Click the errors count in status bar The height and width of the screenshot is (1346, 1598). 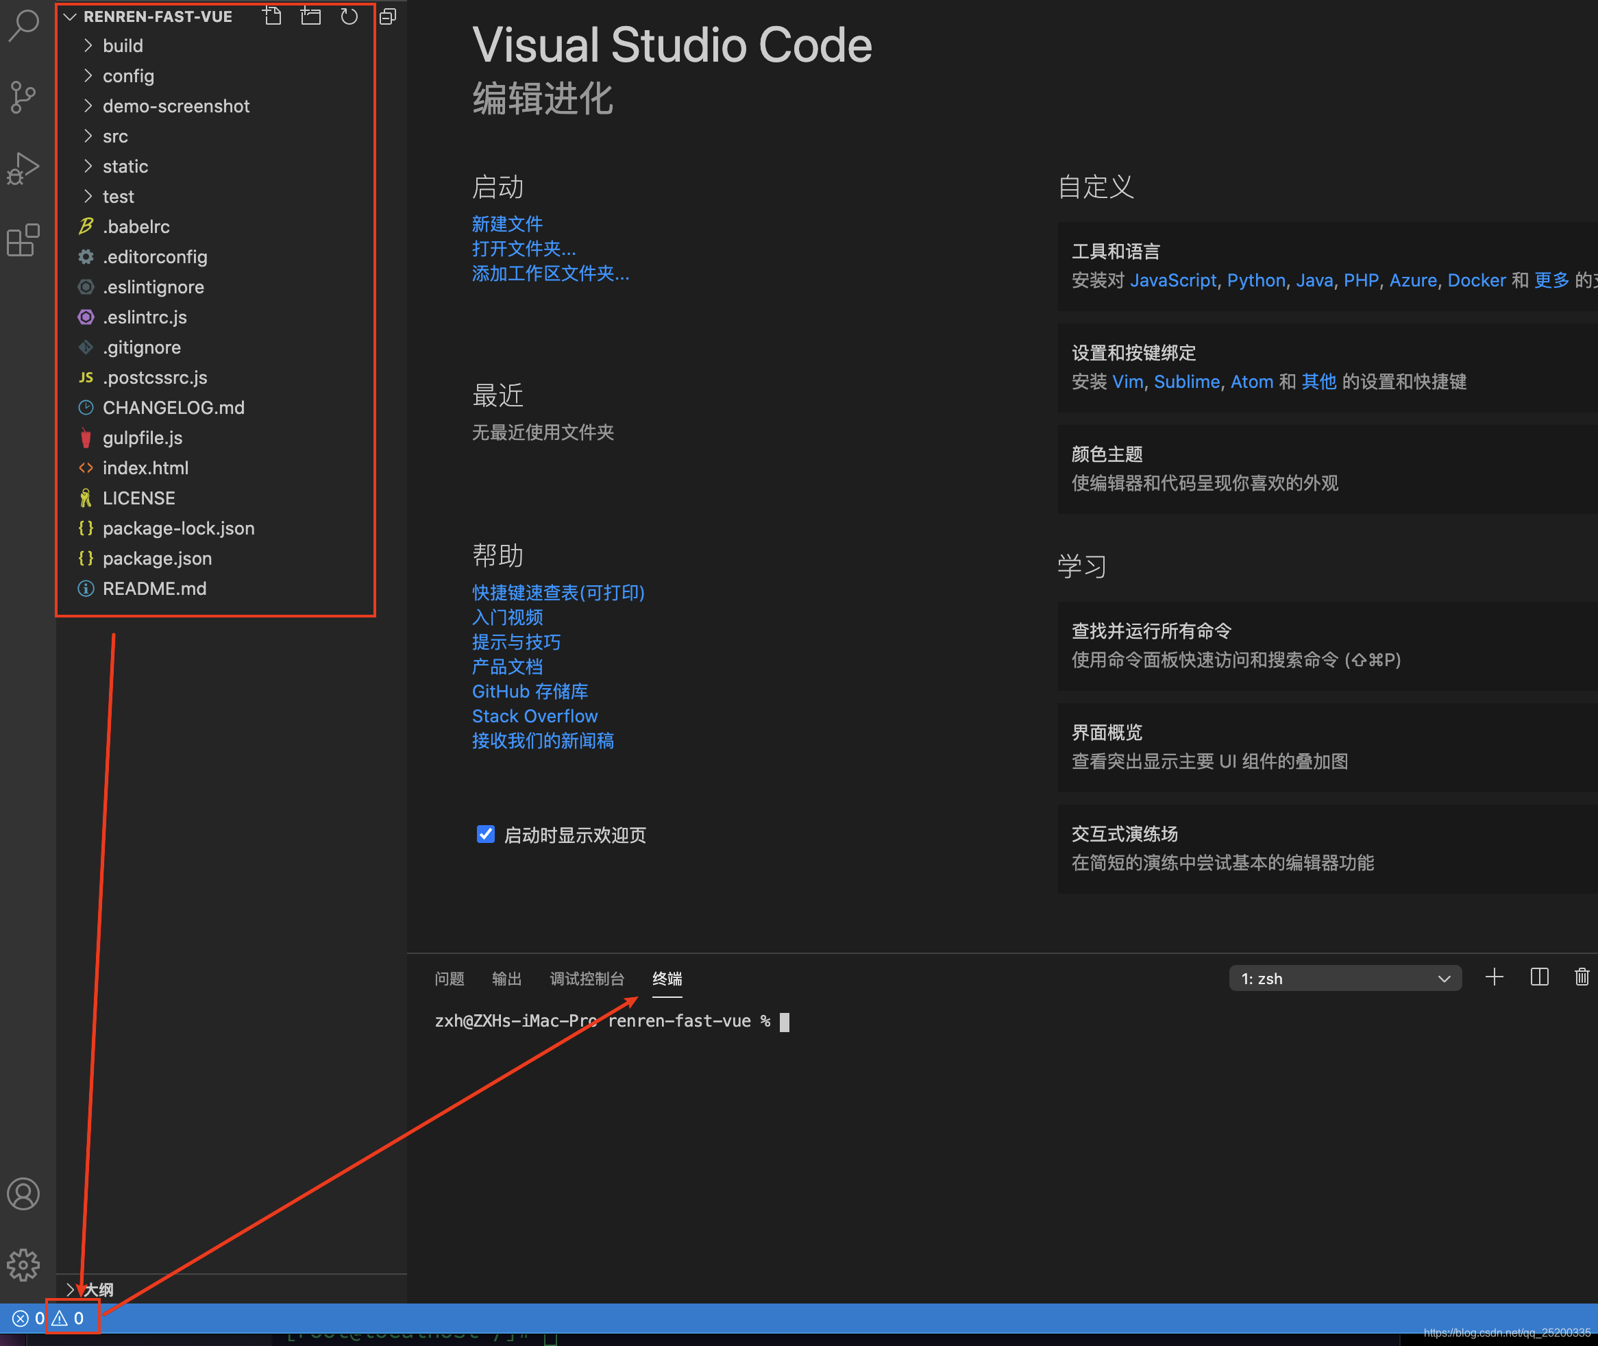tap(29, 1318)
